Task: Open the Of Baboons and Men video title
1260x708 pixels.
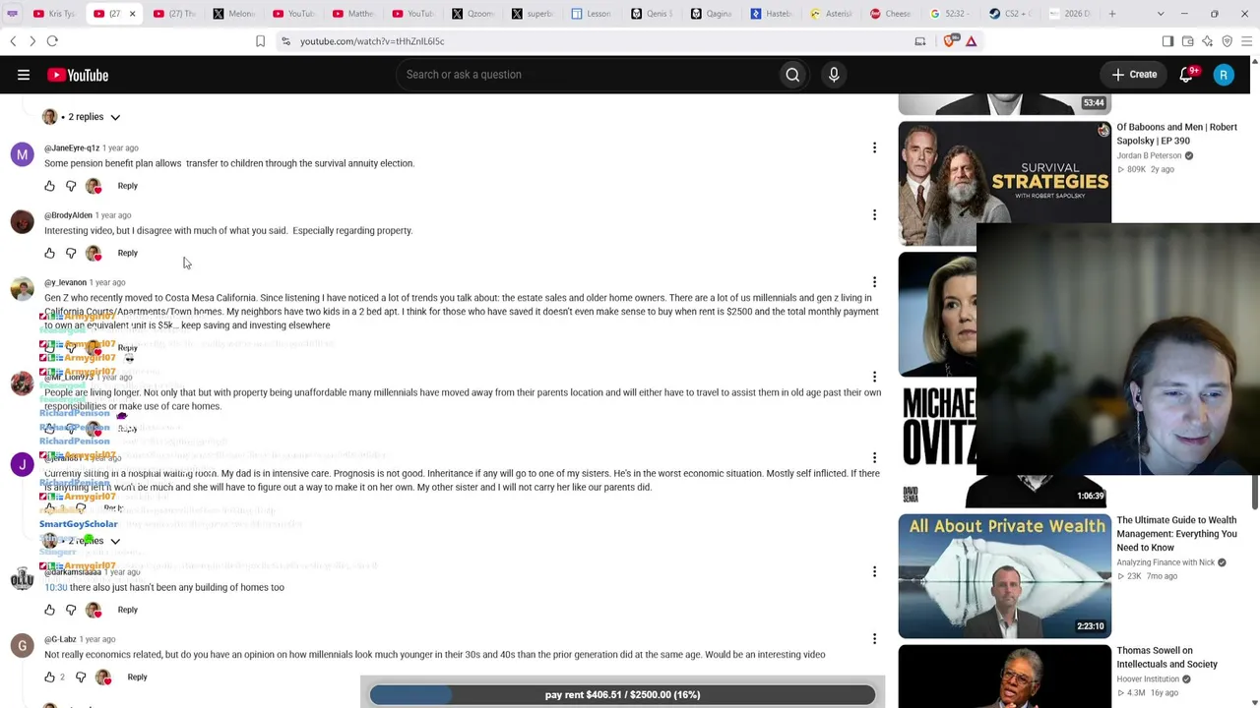Action: [1176, 134]
